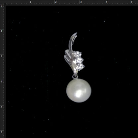Click the 1 mark on horizontal ruler
The image size is (138, 138).
(x=31, y=2)
